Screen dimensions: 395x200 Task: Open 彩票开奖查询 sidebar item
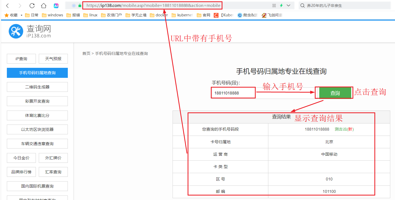click(x=37, y=101)
